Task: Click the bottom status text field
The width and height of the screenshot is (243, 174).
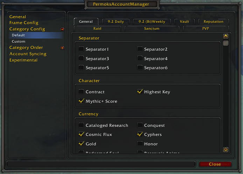Action: (x=101, y=164)
